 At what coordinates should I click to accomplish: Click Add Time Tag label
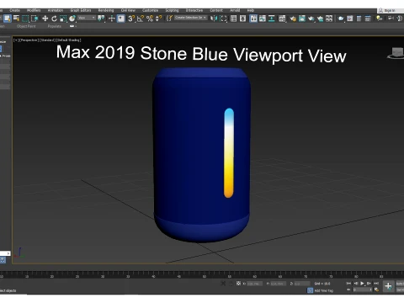(x=324, y=290)
